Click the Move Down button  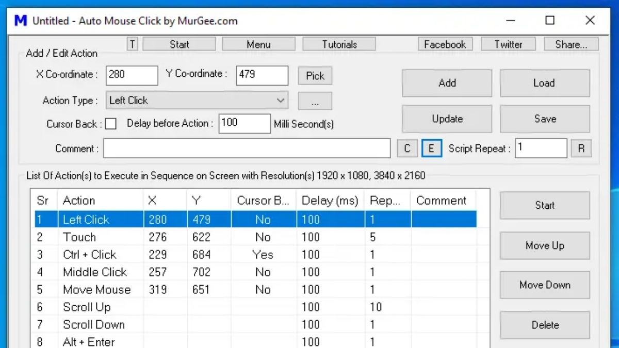545,285
